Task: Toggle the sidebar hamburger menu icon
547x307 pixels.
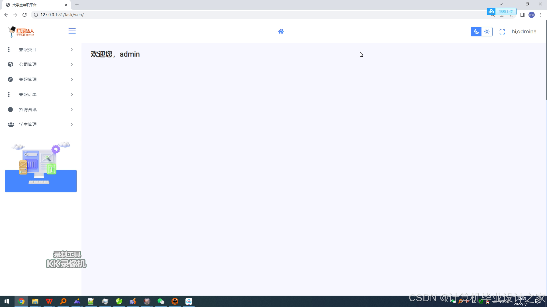Action: click(72, 31)
